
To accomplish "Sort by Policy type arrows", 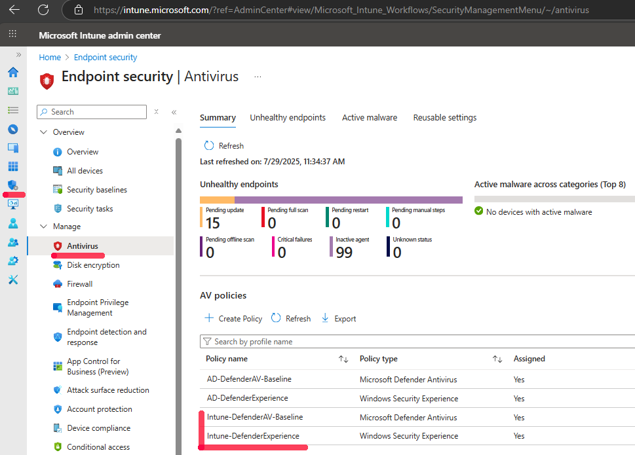I will pos(497,359).
